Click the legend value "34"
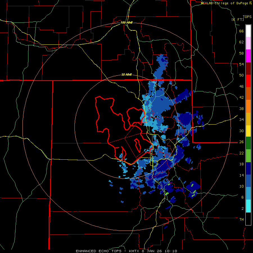The width and height of the screenshot is (253, 253). click(x=241, y=119)
